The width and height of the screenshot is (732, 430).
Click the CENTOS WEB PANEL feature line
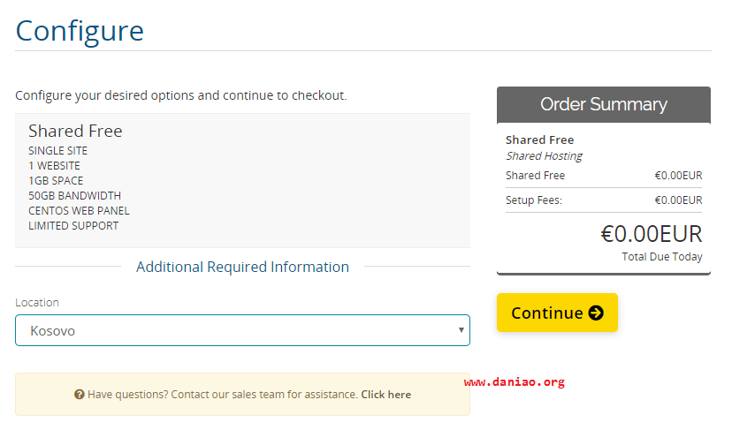[79, 211]
